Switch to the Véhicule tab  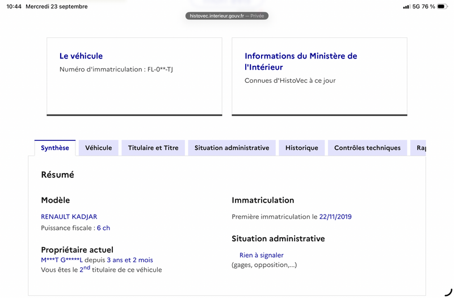pos(98,148)
